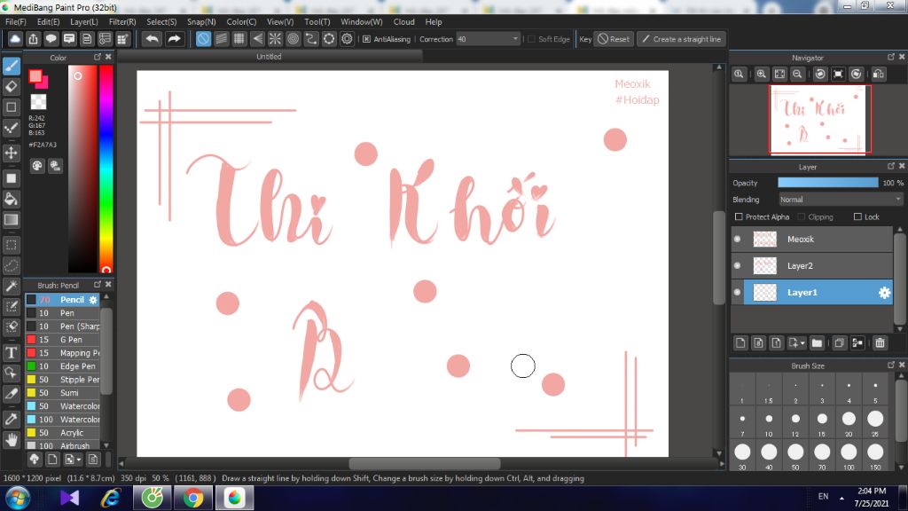Click Navigator zoom out icon
This screenshot has width=908, height=511.
tap(797, 75)
